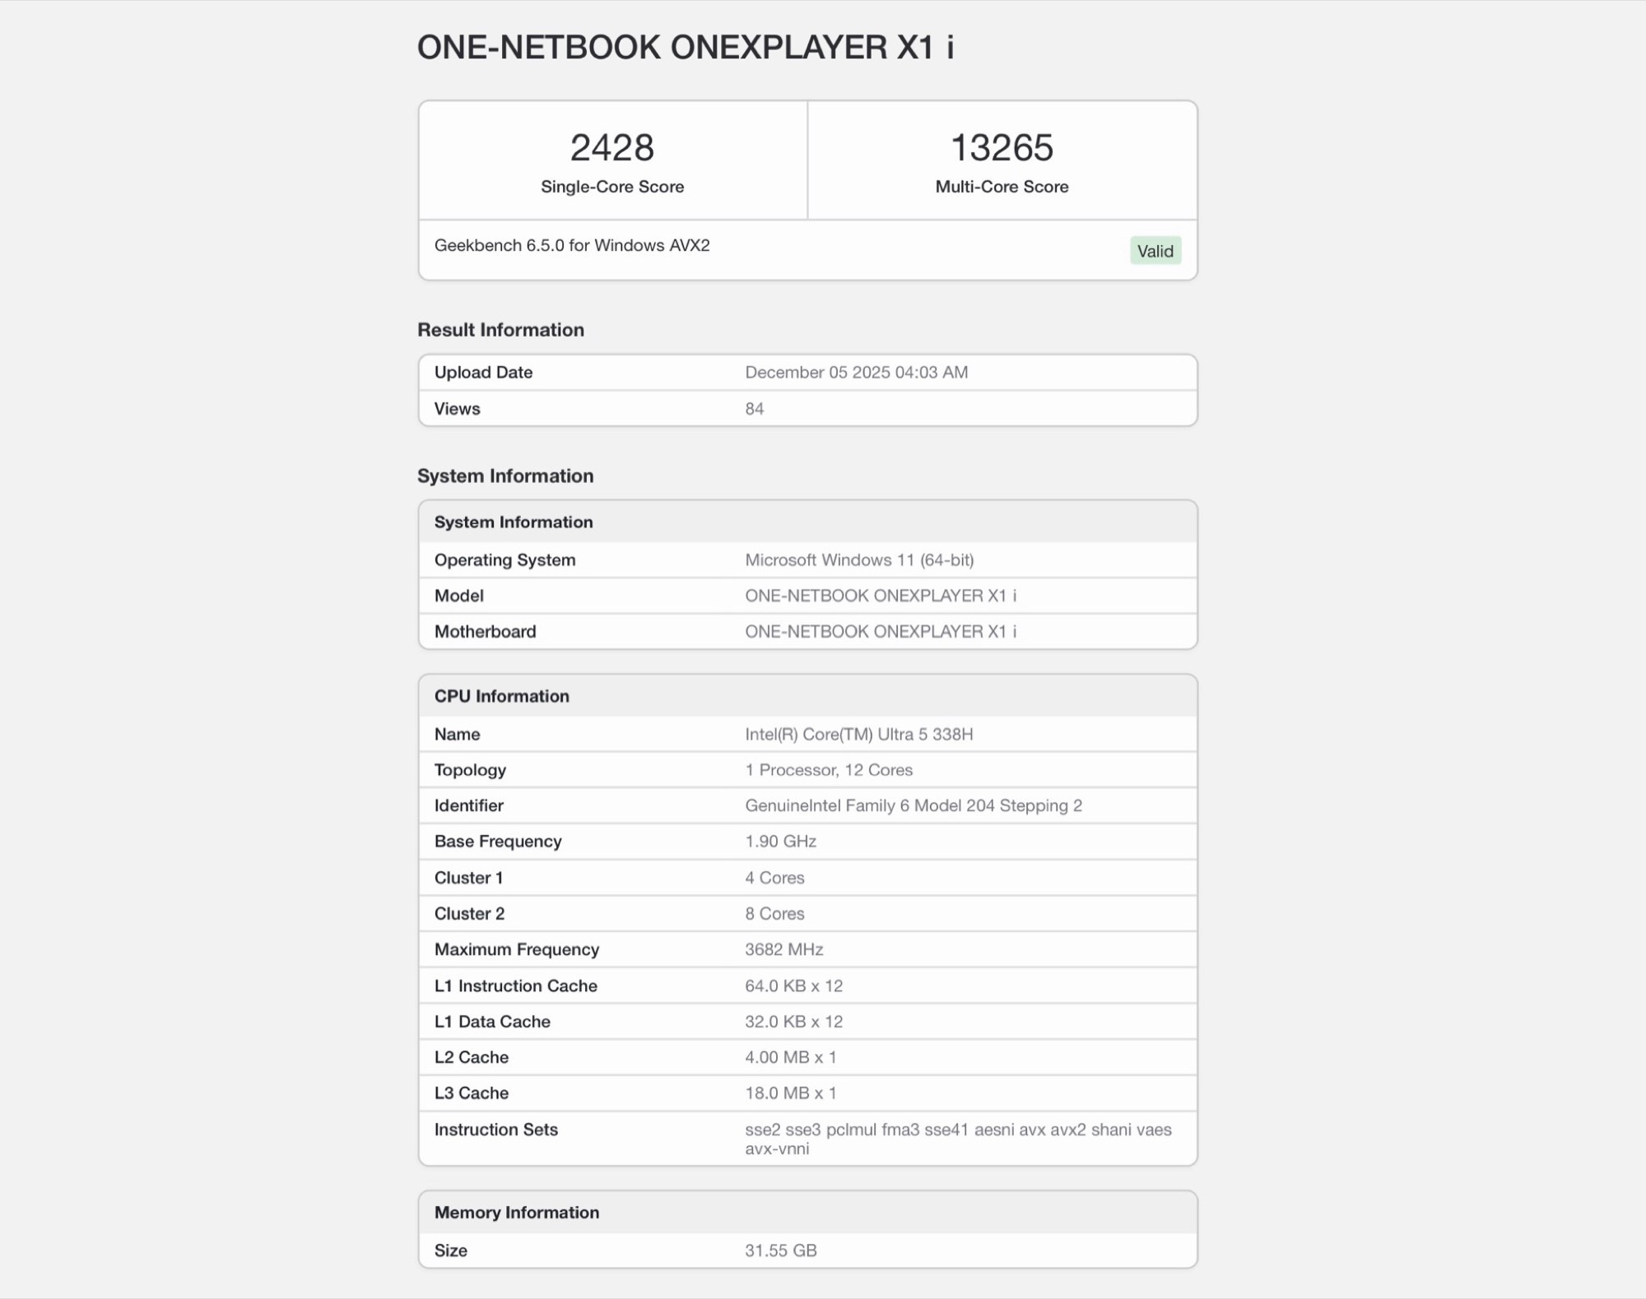Click the Identifier GenuineIntel value
1646x1299 pixels.
913,805
